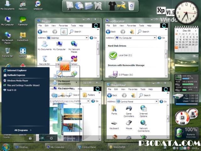Click the vertical scrollbar in the My Computer window
This screenshot has width=201, height=151.
pyautogui.click(x=166, y=53)
